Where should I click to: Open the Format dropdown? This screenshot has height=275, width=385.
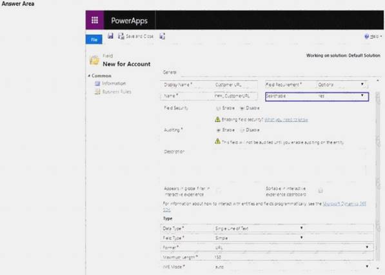tap(292, 247)
